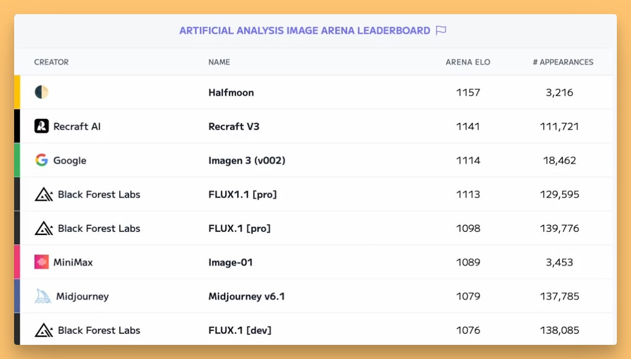Click the Recraft AI creator label
Screen dimensions: 631x359
(77, 126)
